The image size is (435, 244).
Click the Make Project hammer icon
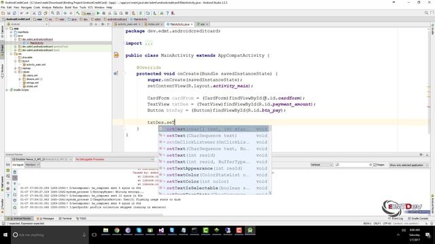click(x=78, y=13)
